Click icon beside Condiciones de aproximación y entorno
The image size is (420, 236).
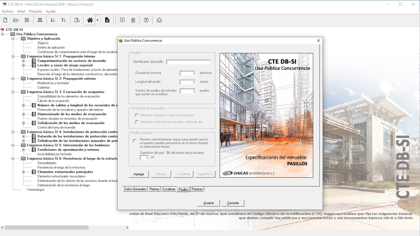(34, 150)
